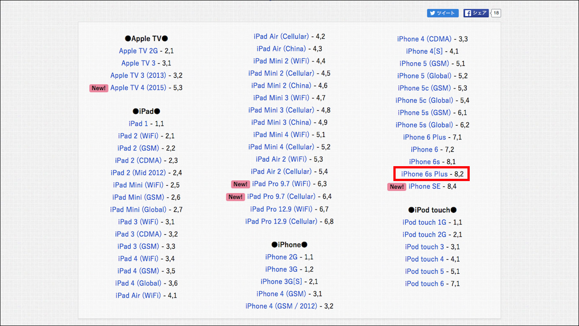Click the Twitter tweet button

tap(443, 13)
